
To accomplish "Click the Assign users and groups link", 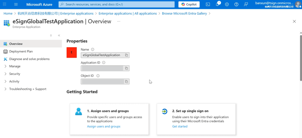I will tap(104, 126).
